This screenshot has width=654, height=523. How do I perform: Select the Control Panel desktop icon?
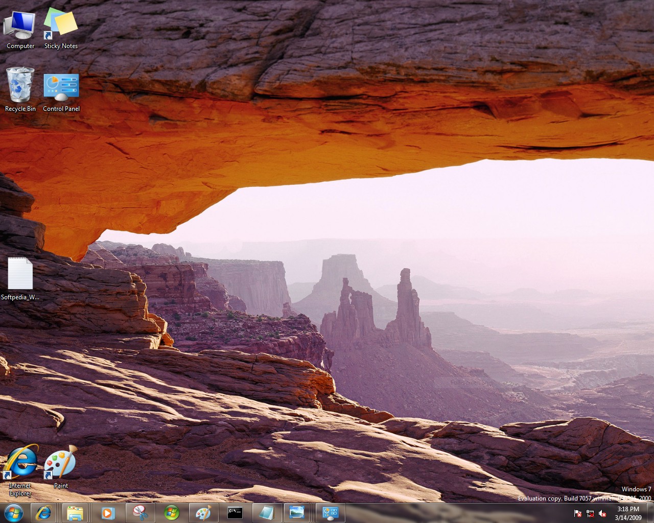tap(61, 88)
